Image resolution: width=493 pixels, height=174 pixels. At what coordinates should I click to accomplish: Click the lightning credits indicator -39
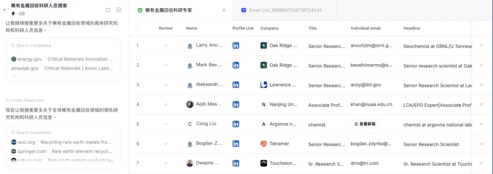pos(18,14)
